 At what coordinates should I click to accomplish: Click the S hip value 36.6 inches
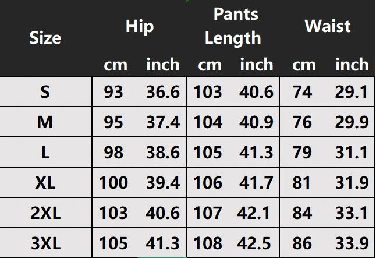pyautogui.click(x=162, y=92)
